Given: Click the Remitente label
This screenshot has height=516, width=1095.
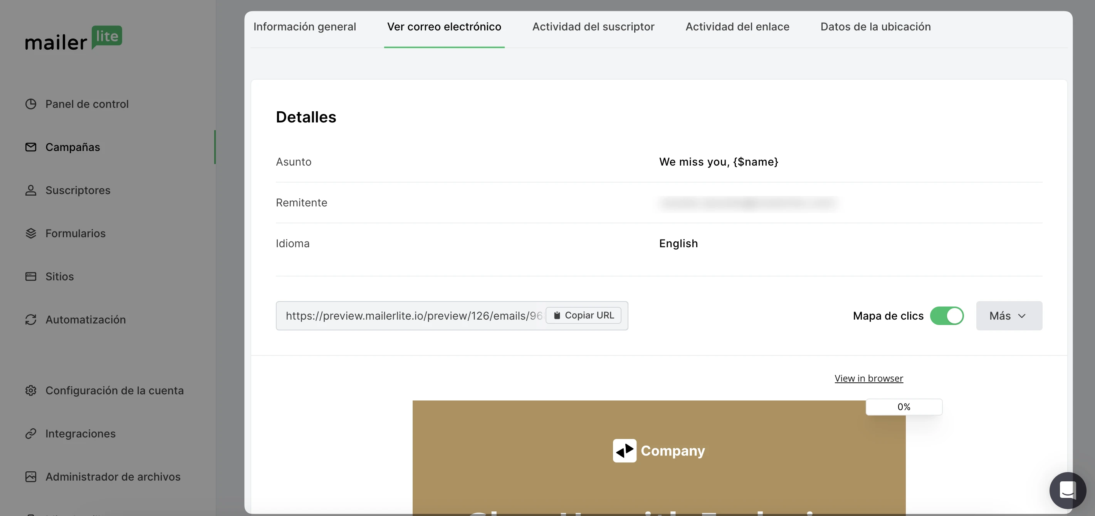Looking at the screenshot, I should tap(301, 203).
